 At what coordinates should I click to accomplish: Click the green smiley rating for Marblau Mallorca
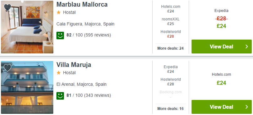[60, 36]
